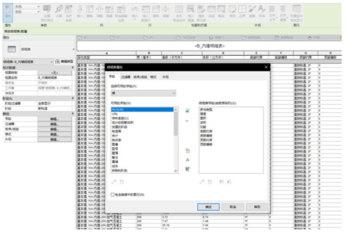The image size is (346, 233).
Task: Click the new parameter icon in dialog
Action: pyautogui.click(x=187, y=150)
